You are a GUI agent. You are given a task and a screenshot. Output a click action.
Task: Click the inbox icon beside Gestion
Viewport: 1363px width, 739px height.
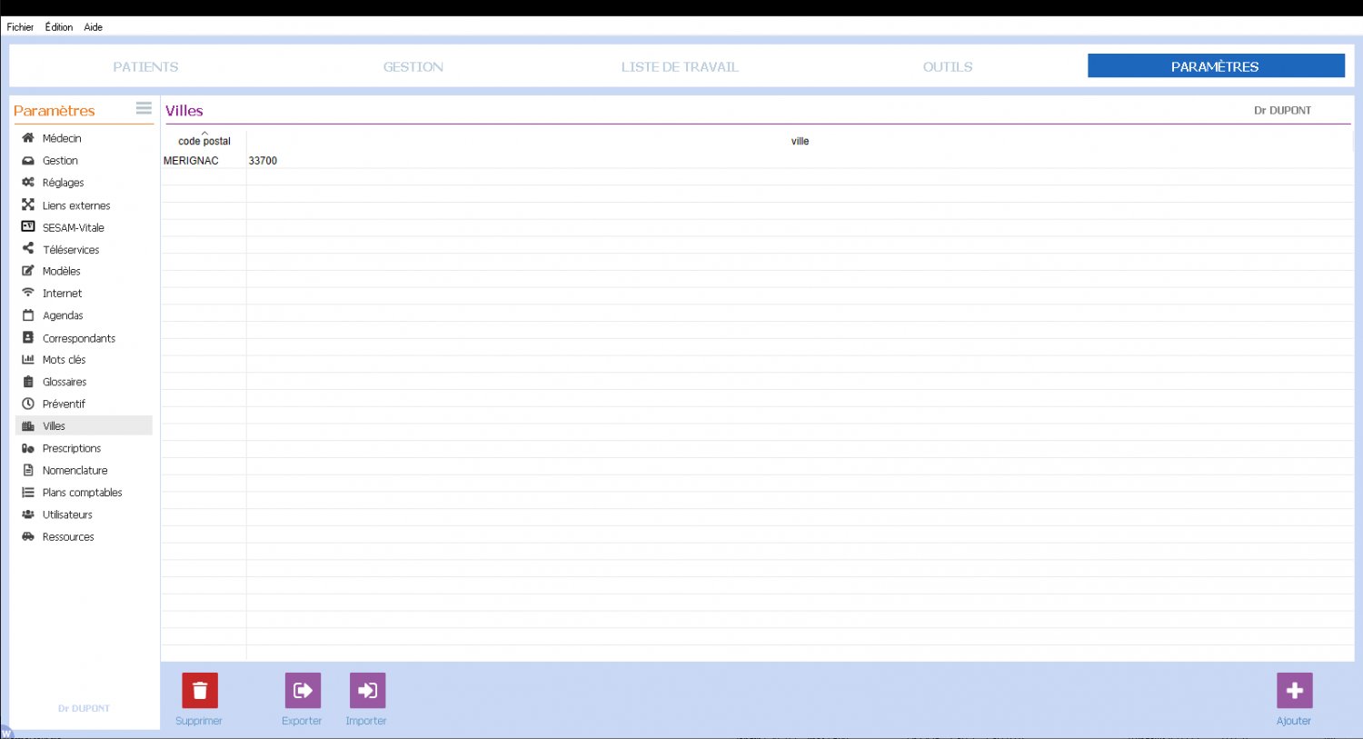click(28, 160)
